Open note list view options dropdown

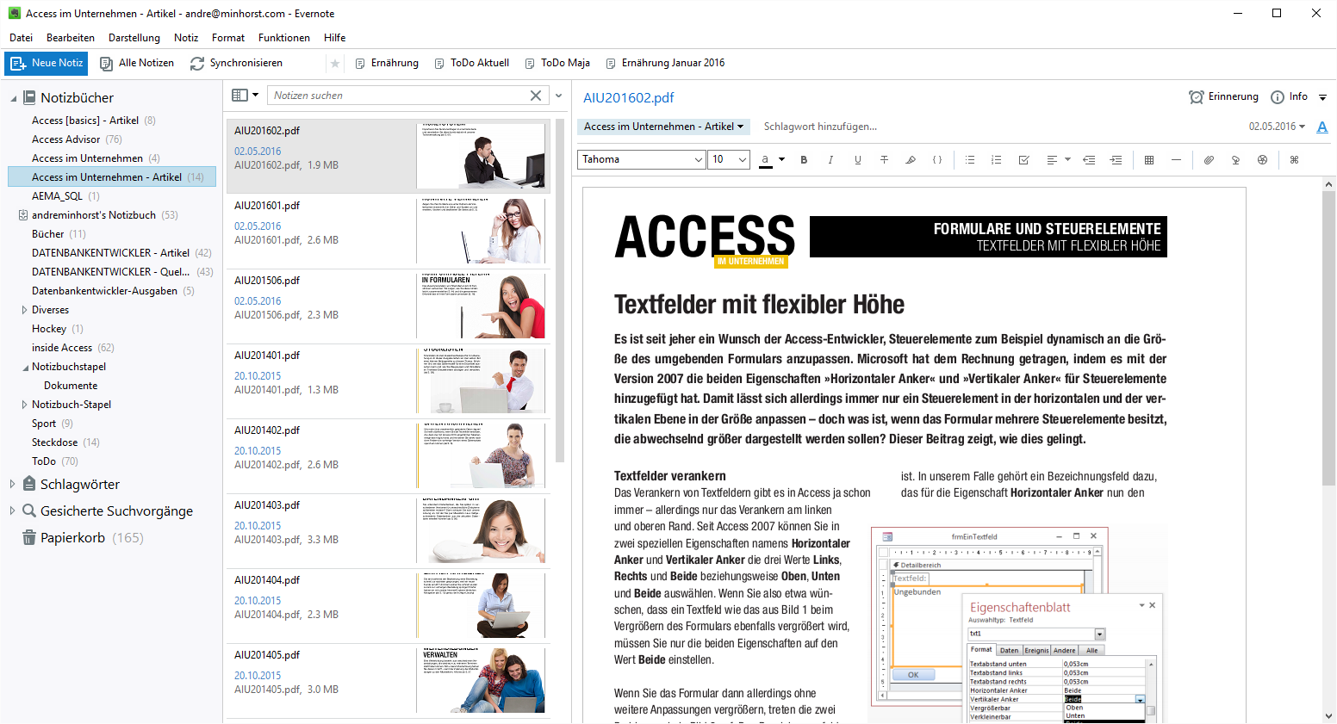[246, 96]
